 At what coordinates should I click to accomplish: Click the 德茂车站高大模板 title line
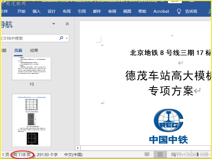pos(168,76)
